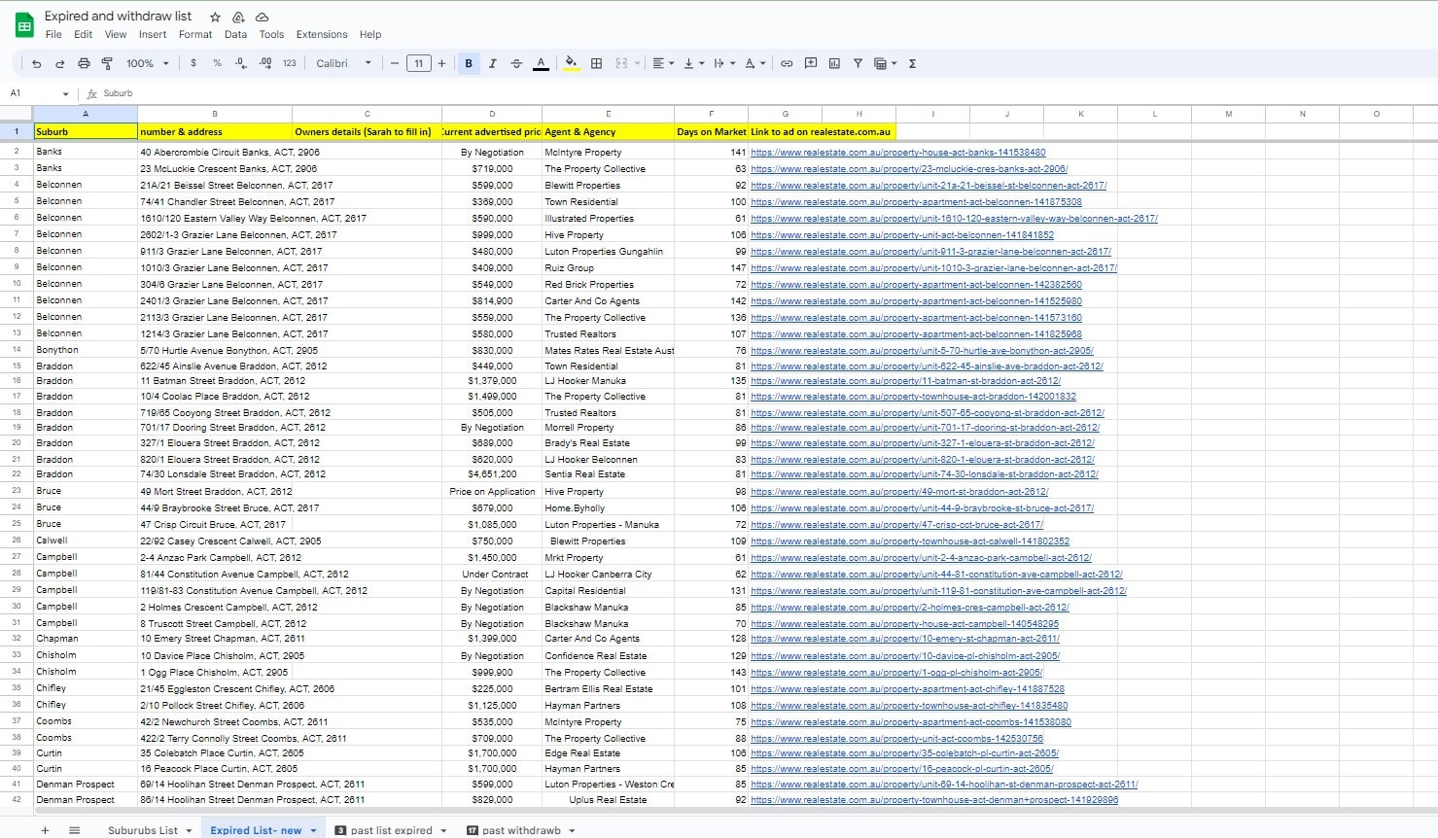This screenshot has width=1438, height=838.
Task: Open the Calibri font dropdown
Action: pyautogui.click(x=343, y=63)
